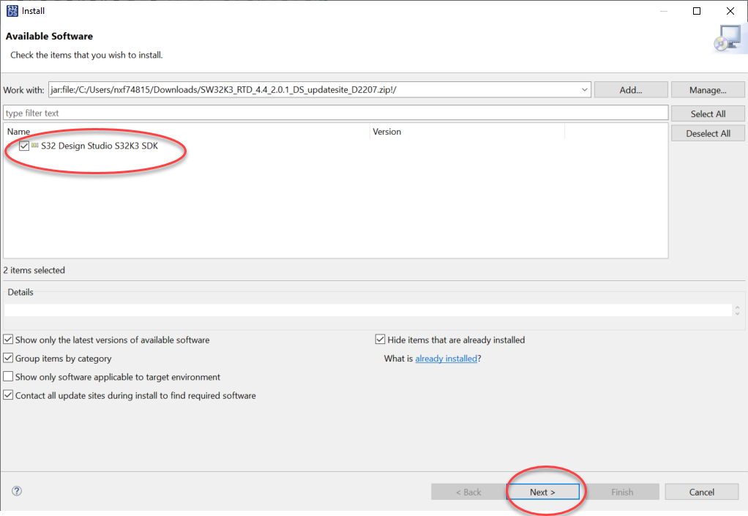Open the Manage... repositories dialog
This screenshot has height=516, width=748.
pyautogui.click(x=708, y=89)
